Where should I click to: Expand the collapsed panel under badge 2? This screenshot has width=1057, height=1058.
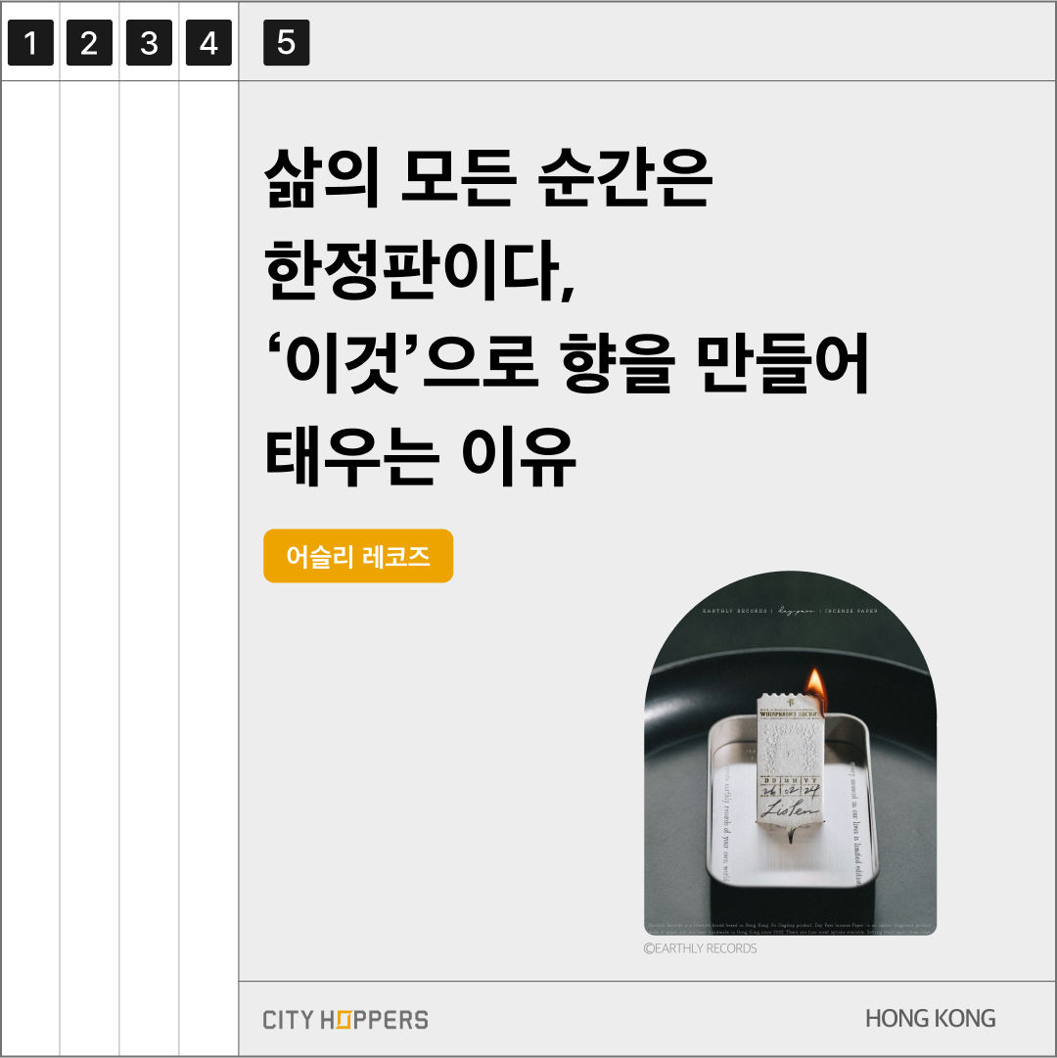tap(90, 567)
